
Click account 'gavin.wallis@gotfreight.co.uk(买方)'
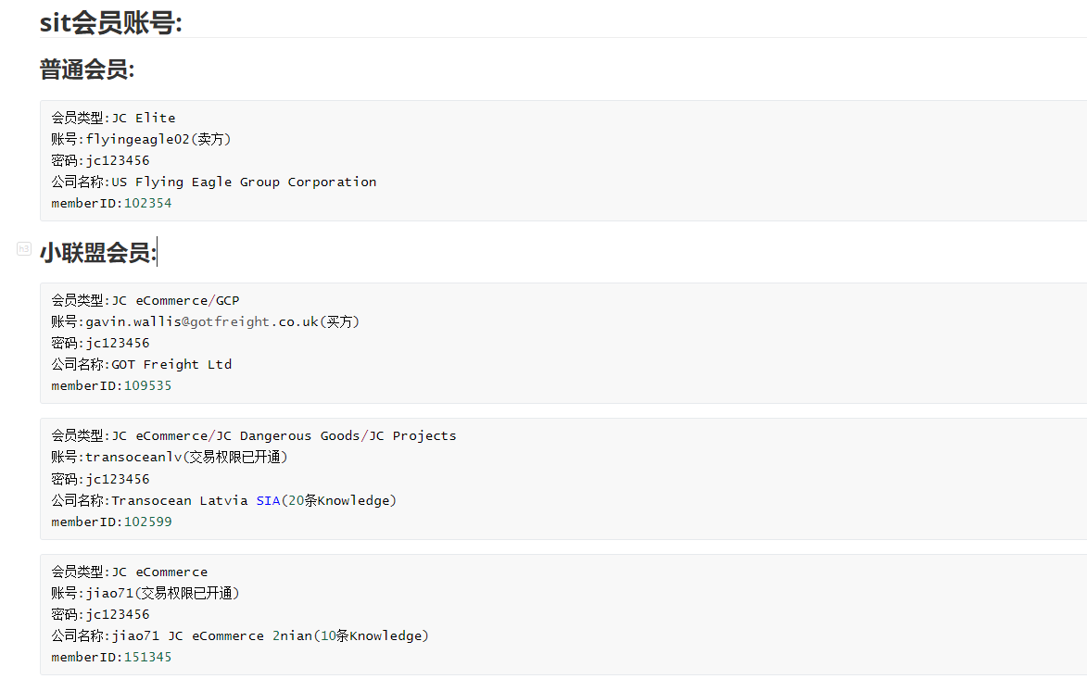tap(205, 321)
